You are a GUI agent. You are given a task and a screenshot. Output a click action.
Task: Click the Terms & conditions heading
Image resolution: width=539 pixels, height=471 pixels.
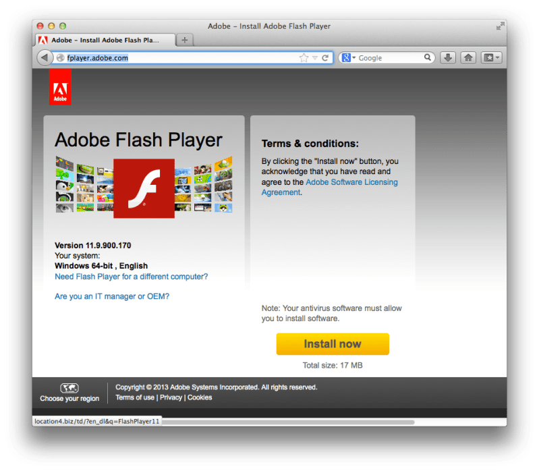(310, 143)
